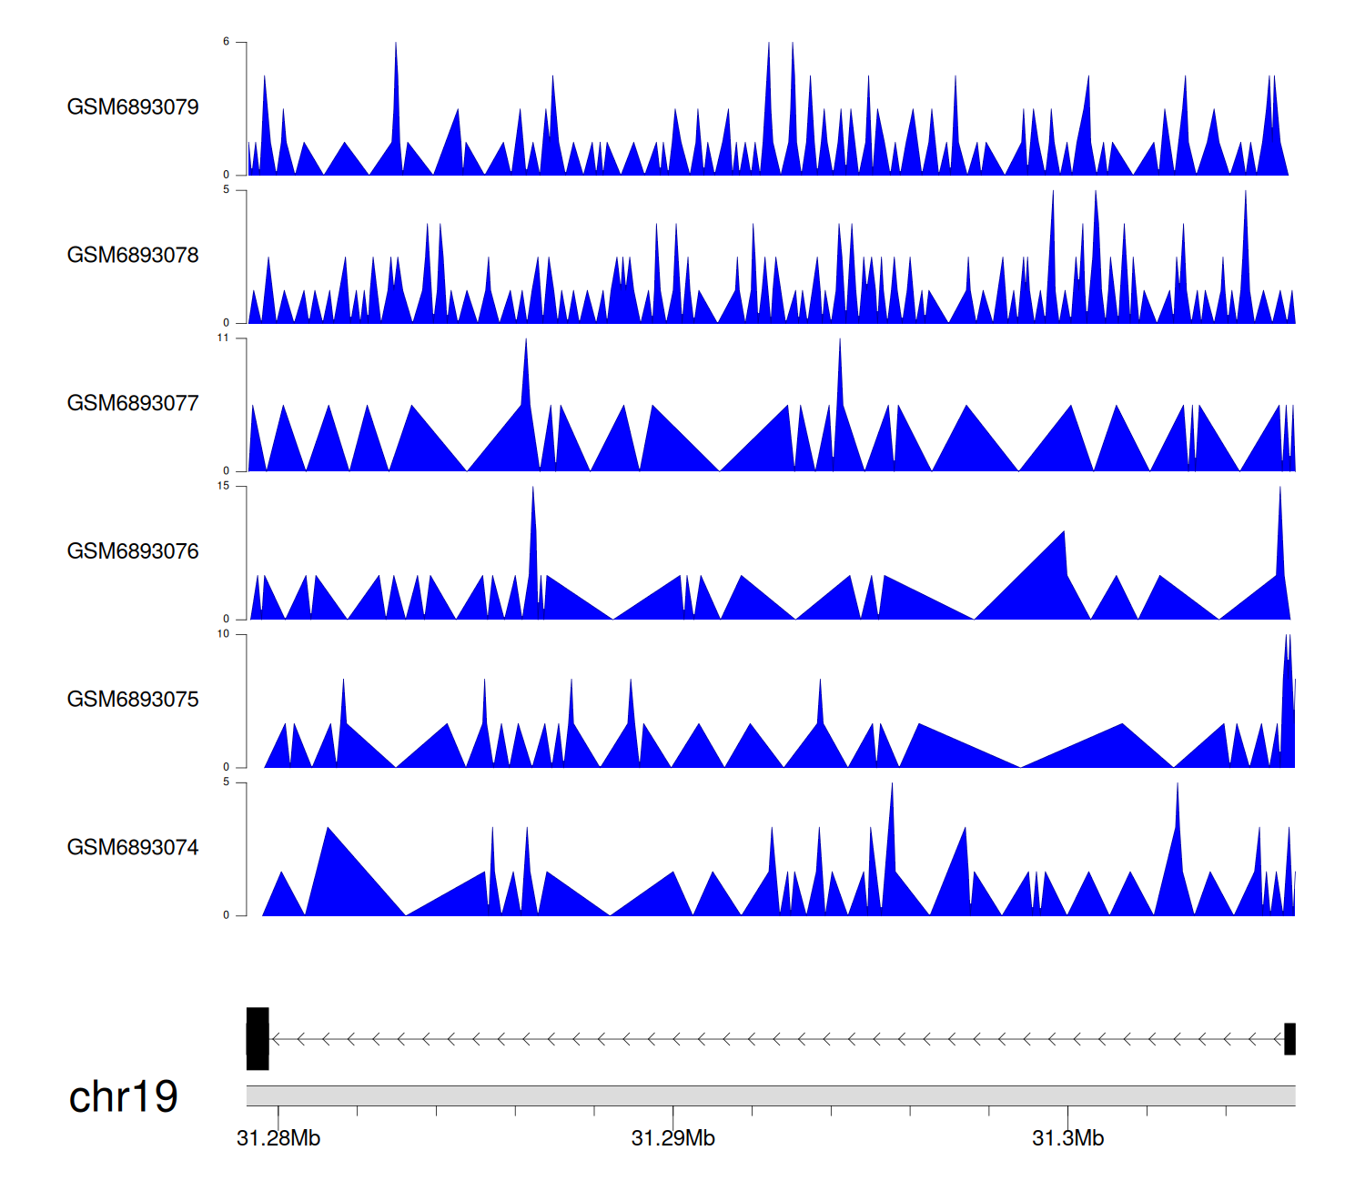
Task: Click the 31.3Mb axis tick label
Action: [x=1067, y=1139]
